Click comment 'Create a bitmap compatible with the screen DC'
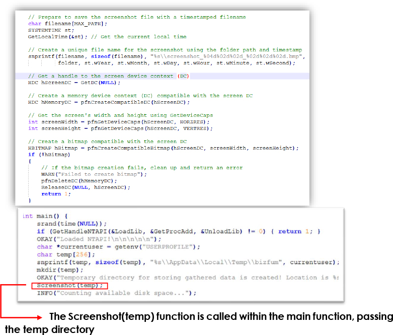Screen dimensions: 393x335 click(x=107, y=141)
